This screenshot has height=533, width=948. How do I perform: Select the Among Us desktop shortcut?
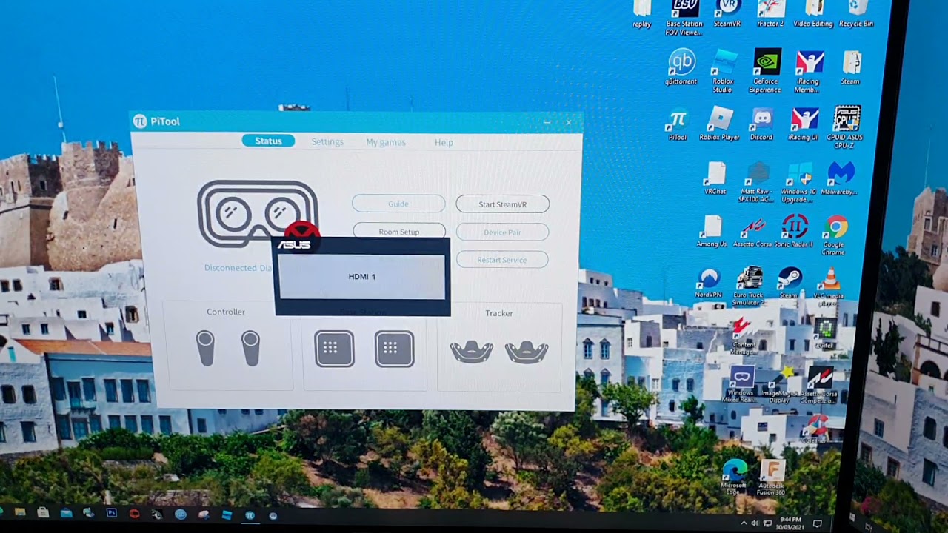(x=712, y=231)
